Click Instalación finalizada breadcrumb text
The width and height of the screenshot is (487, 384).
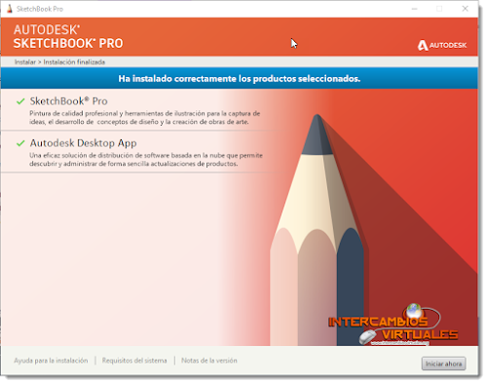pyautogui.click(x=74, y=61)
